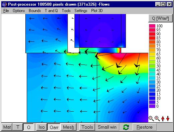The height and width of the screenshot is (132, 174).
Task: Toggle the T temperature display button
Action: (18, 127)
